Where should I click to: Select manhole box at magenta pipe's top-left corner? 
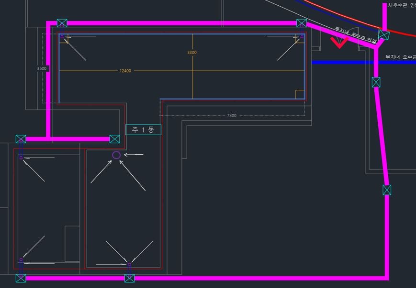coord(62,23)
